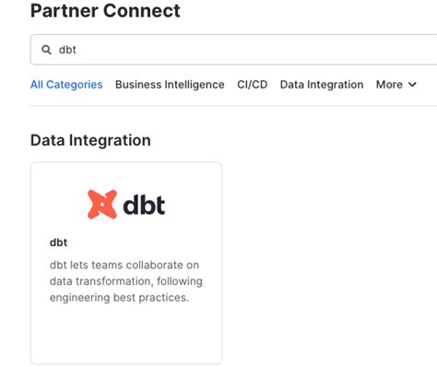The image size is (437, 367).
Task: Focus the search field containing dbt
Action: pyautogui.click(x=233, y=50)
